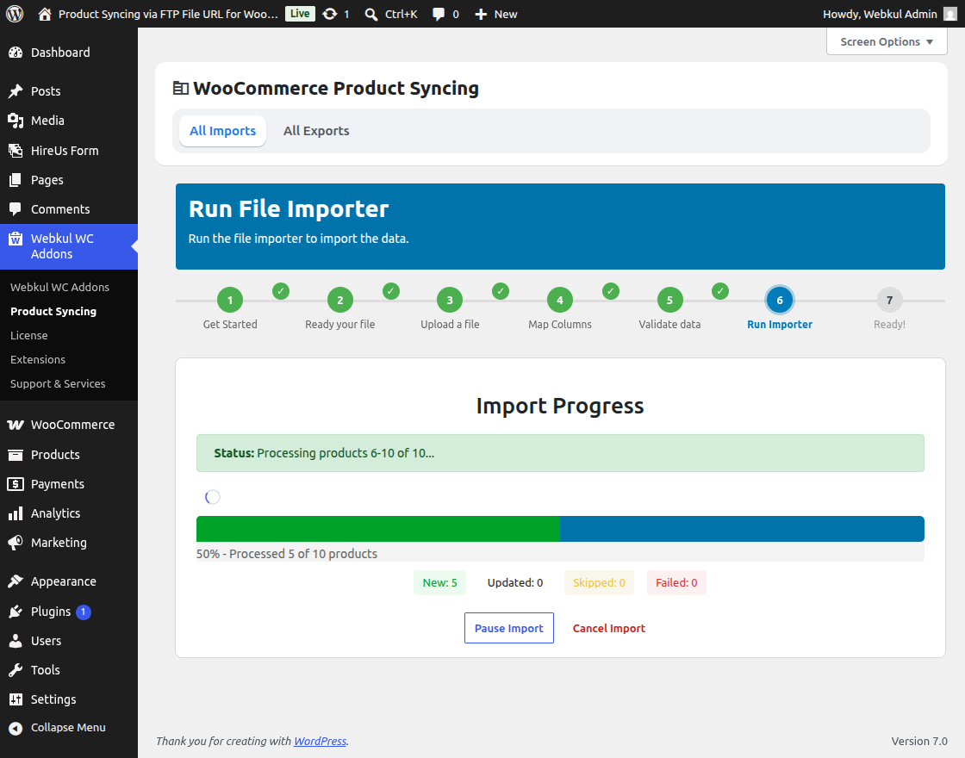Click the blue remaining part of progress bar
The height and width of the screenshot is (758, 965).
point(742,529)
